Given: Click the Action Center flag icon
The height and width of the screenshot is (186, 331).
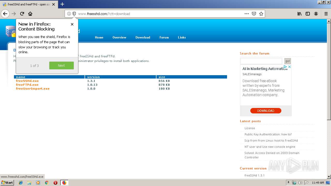Looking at the screenshot, I should tap(306, 183).
